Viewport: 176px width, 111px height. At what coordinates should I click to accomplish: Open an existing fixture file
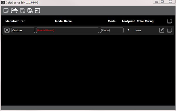tap(14, 11)
